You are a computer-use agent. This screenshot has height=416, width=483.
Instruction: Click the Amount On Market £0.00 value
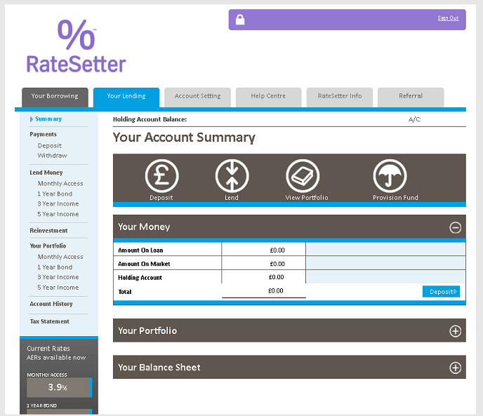point(277,264)
